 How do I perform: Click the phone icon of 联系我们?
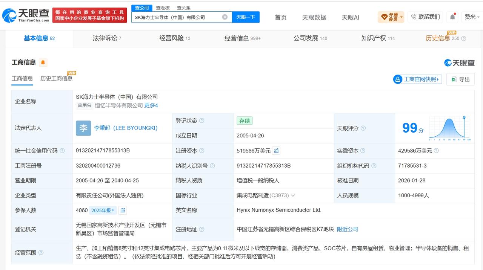pos(414,17)
